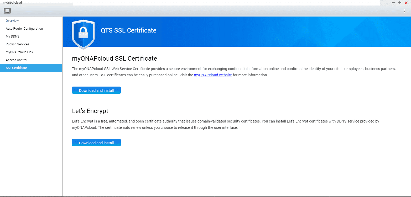Go to Overview in the sidebar

31,21
